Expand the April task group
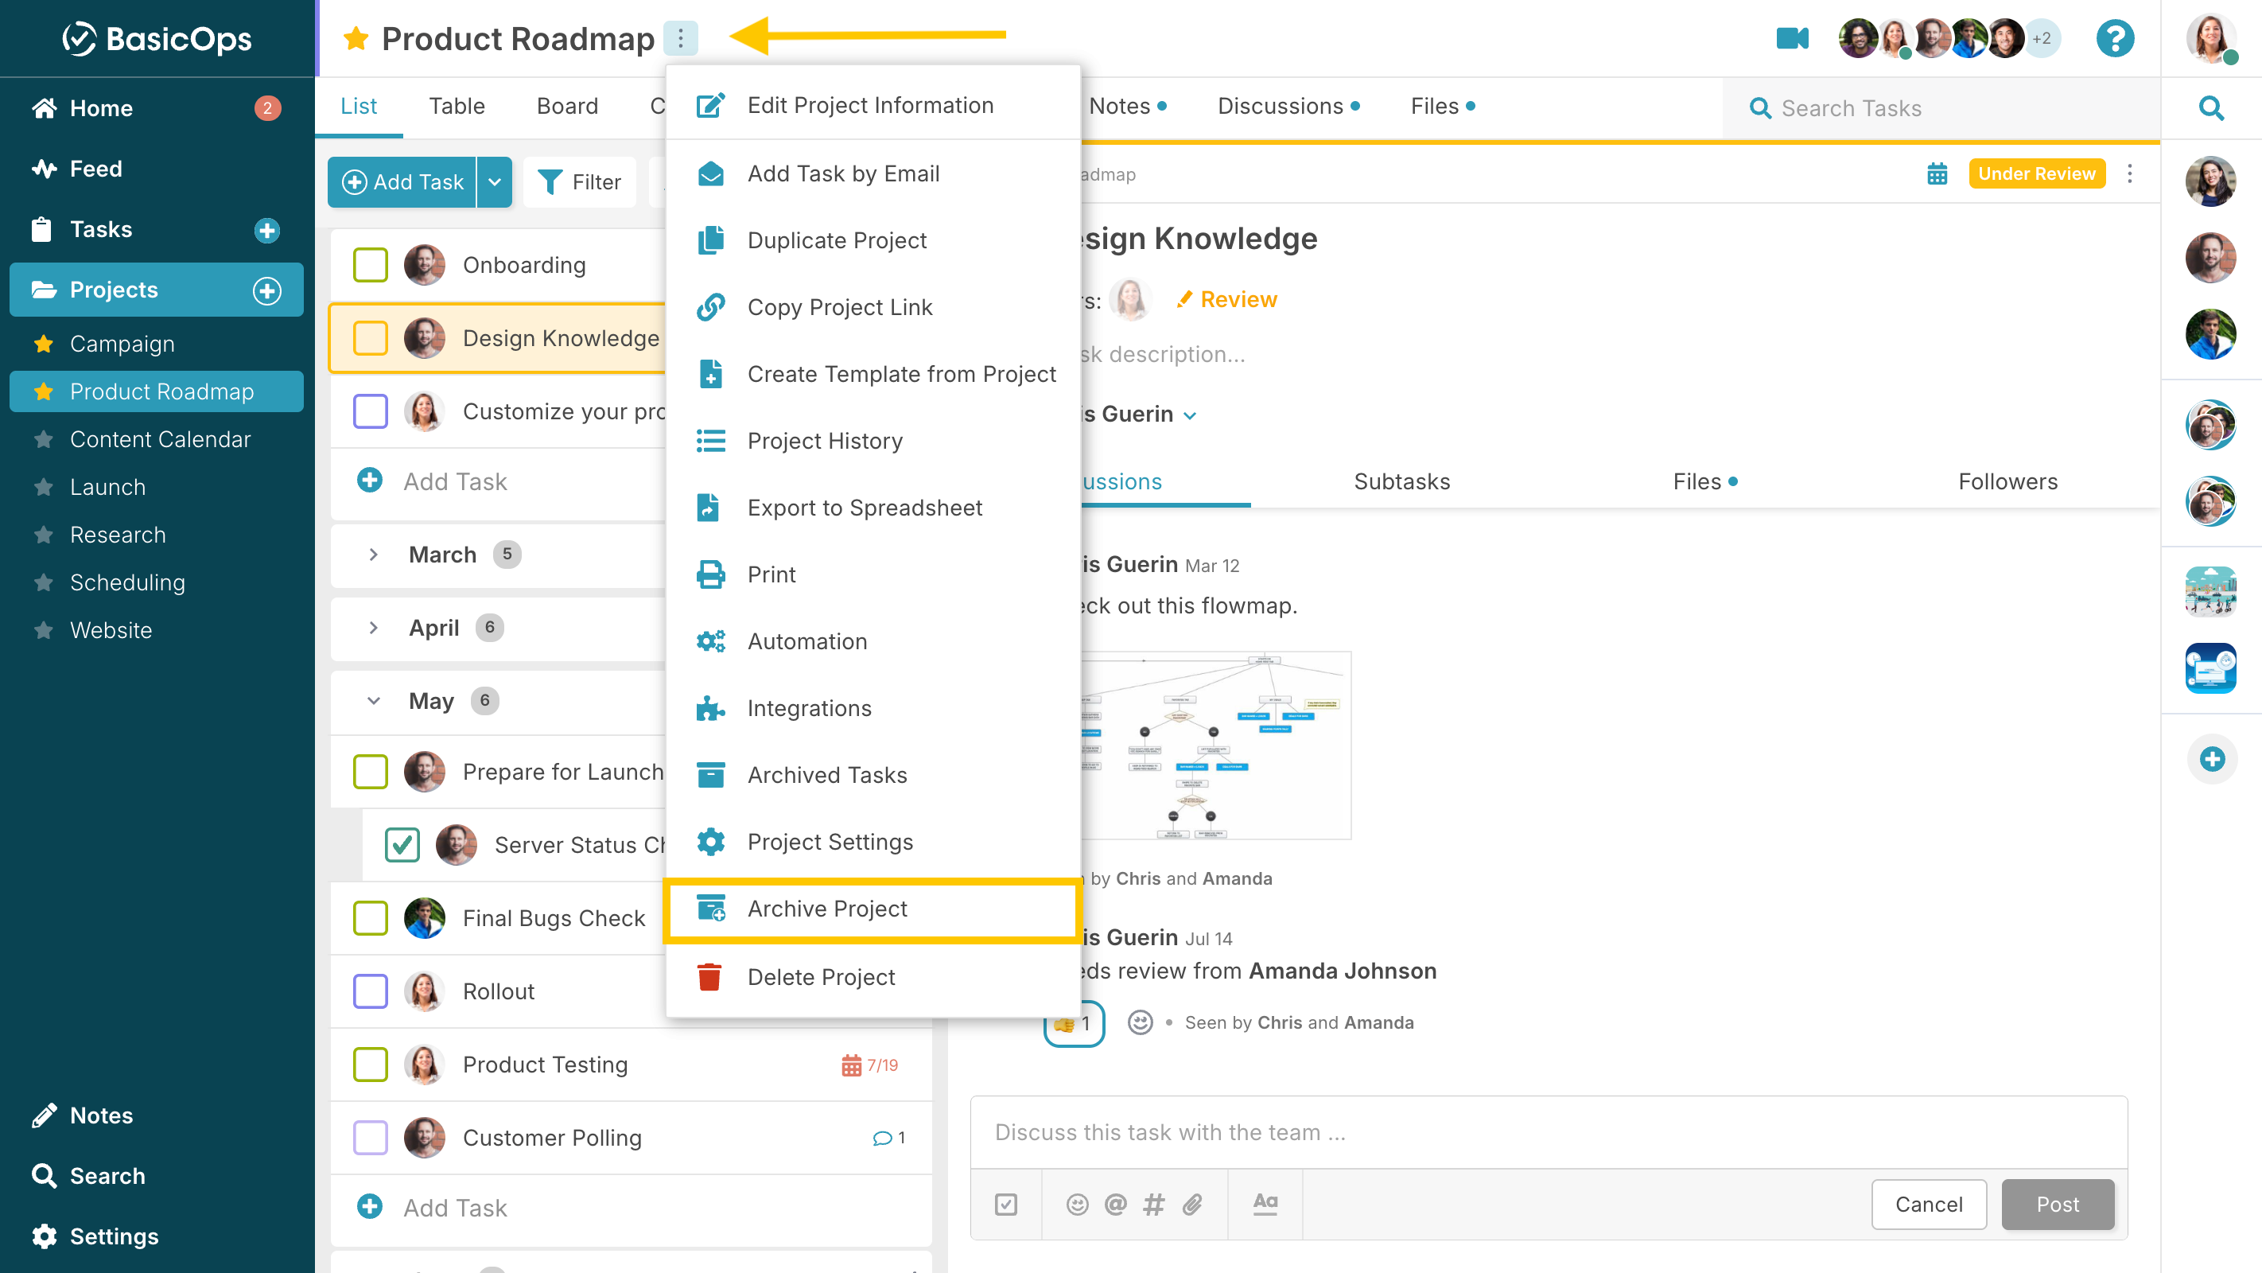 click(x=373, y=627)
